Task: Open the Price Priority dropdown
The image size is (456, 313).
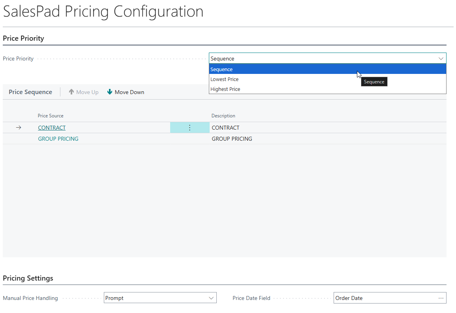Action: (x=327, y=58)
